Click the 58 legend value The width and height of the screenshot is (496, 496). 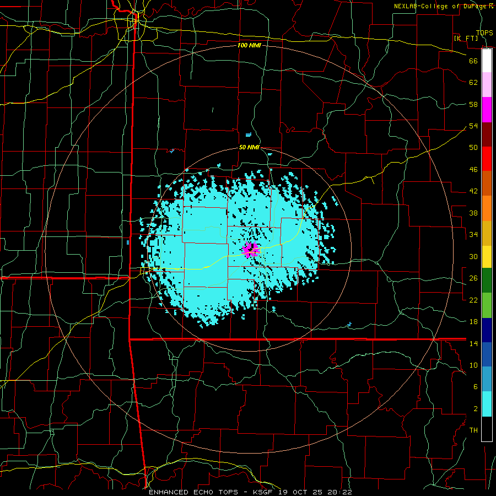(473, 104)
